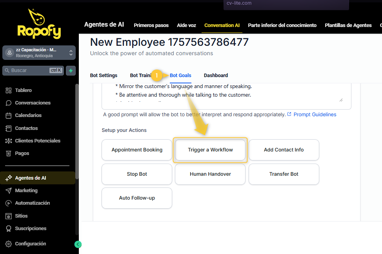Open Conversaciones in sidebar
382x254 pixels.
[x=33, y=103]
